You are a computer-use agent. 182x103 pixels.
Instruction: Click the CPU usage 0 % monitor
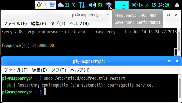coord(122,5)
